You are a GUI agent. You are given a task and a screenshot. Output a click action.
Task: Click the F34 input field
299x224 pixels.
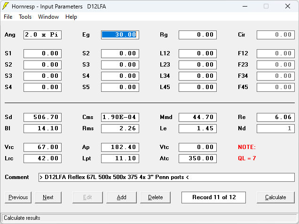[x=275, y=76]
